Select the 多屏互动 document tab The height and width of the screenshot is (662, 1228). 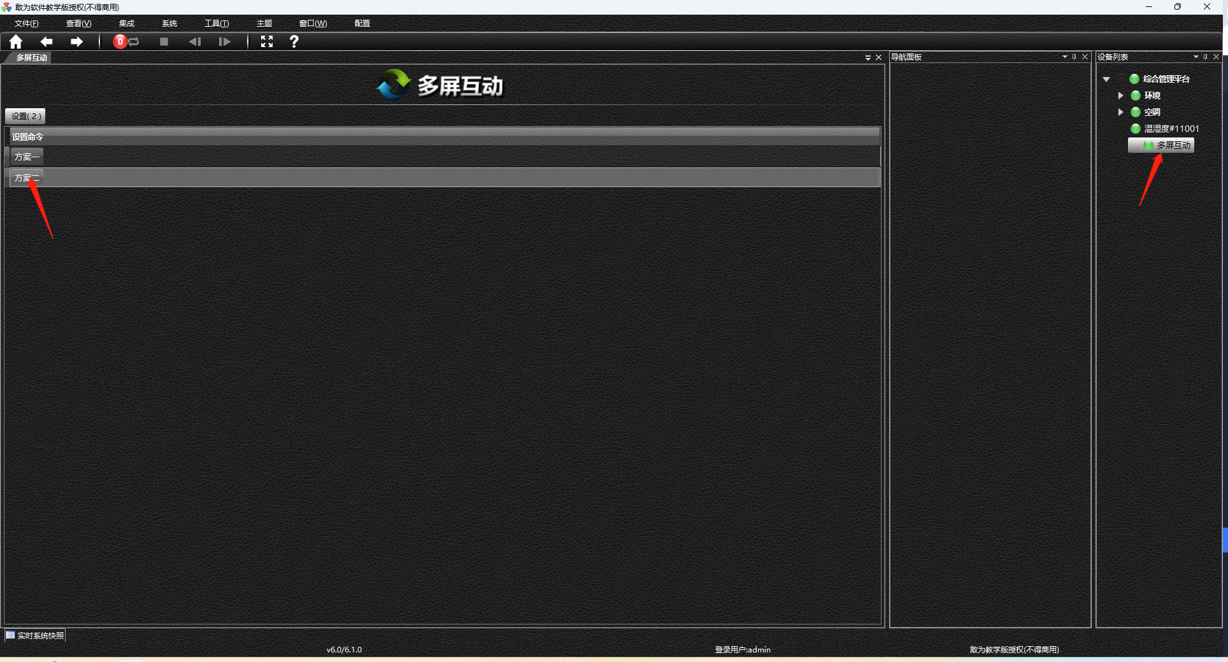click(x=31, y=58)
